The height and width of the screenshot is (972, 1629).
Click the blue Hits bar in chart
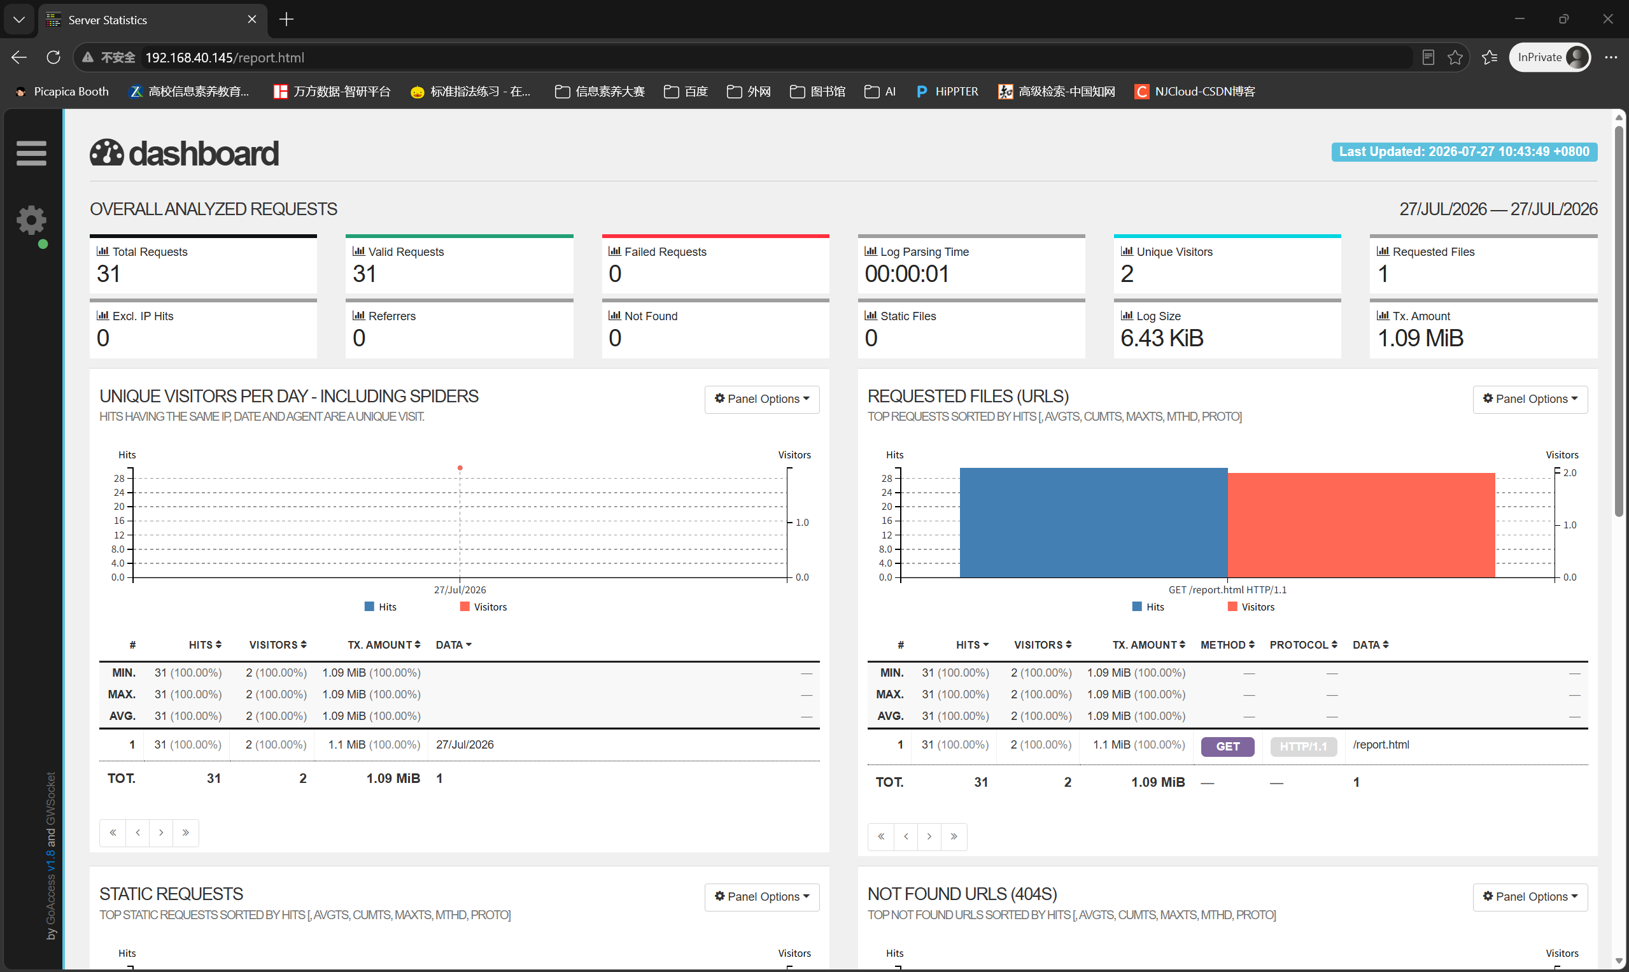pos(1093,523)
